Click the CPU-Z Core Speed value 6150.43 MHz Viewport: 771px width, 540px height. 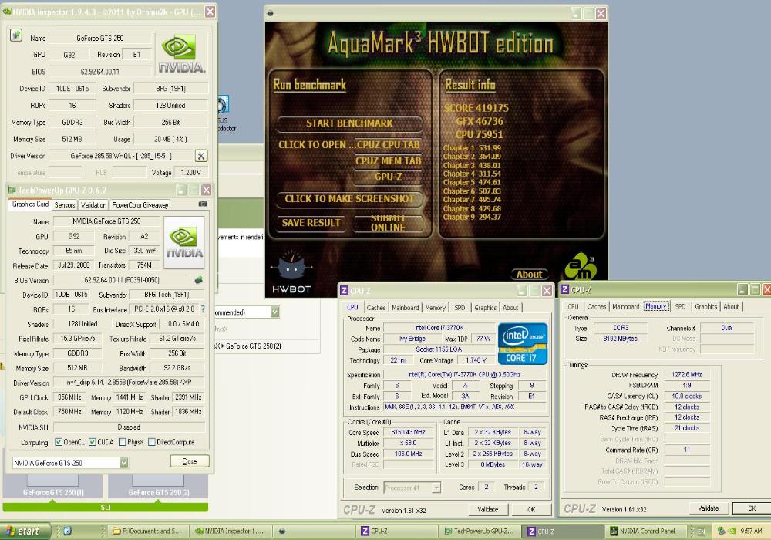point(408,432)
